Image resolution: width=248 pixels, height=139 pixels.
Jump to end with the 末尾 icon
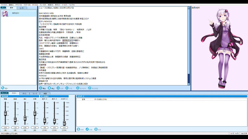pos(67,88)
